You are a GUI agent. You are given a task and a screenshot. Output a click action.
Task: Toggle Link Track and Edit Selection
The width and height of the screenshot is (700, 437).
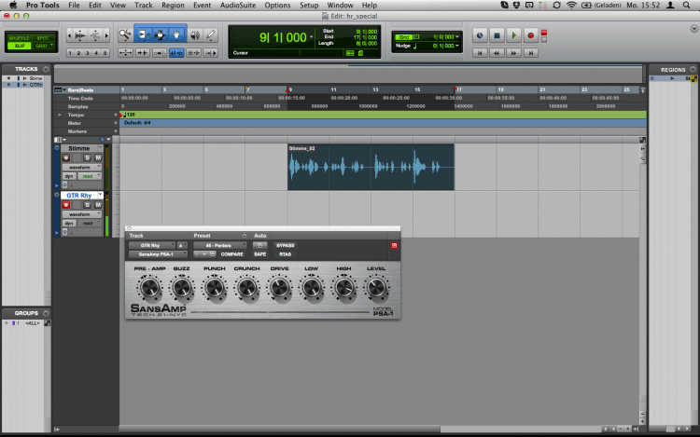pos(193,53)
